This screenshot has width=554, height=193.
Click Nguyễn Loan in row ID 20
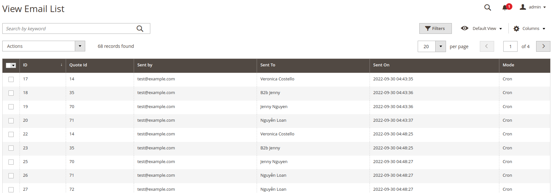[273, 120]
